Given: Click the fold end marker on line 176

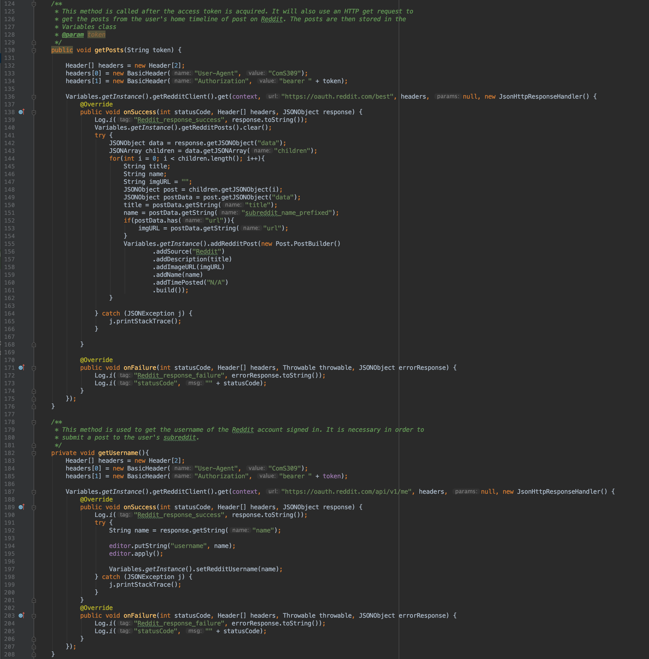Looking at the screenshot, I should coord(34,406).
